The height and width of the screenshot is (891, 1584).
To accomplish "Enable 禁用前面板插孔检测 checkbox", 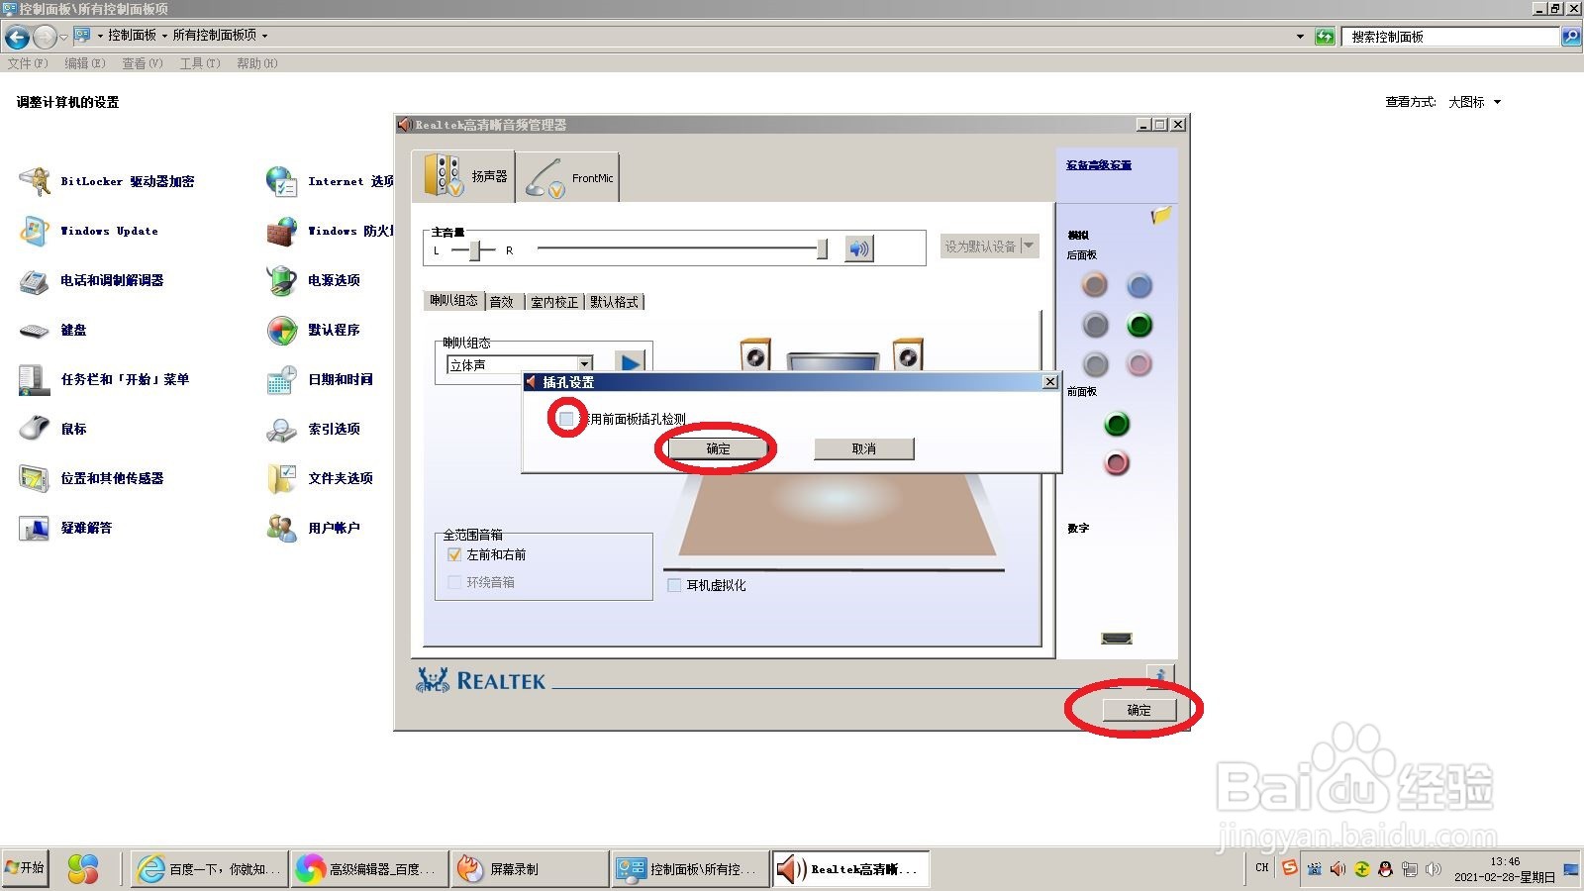I will coord(566,419).
